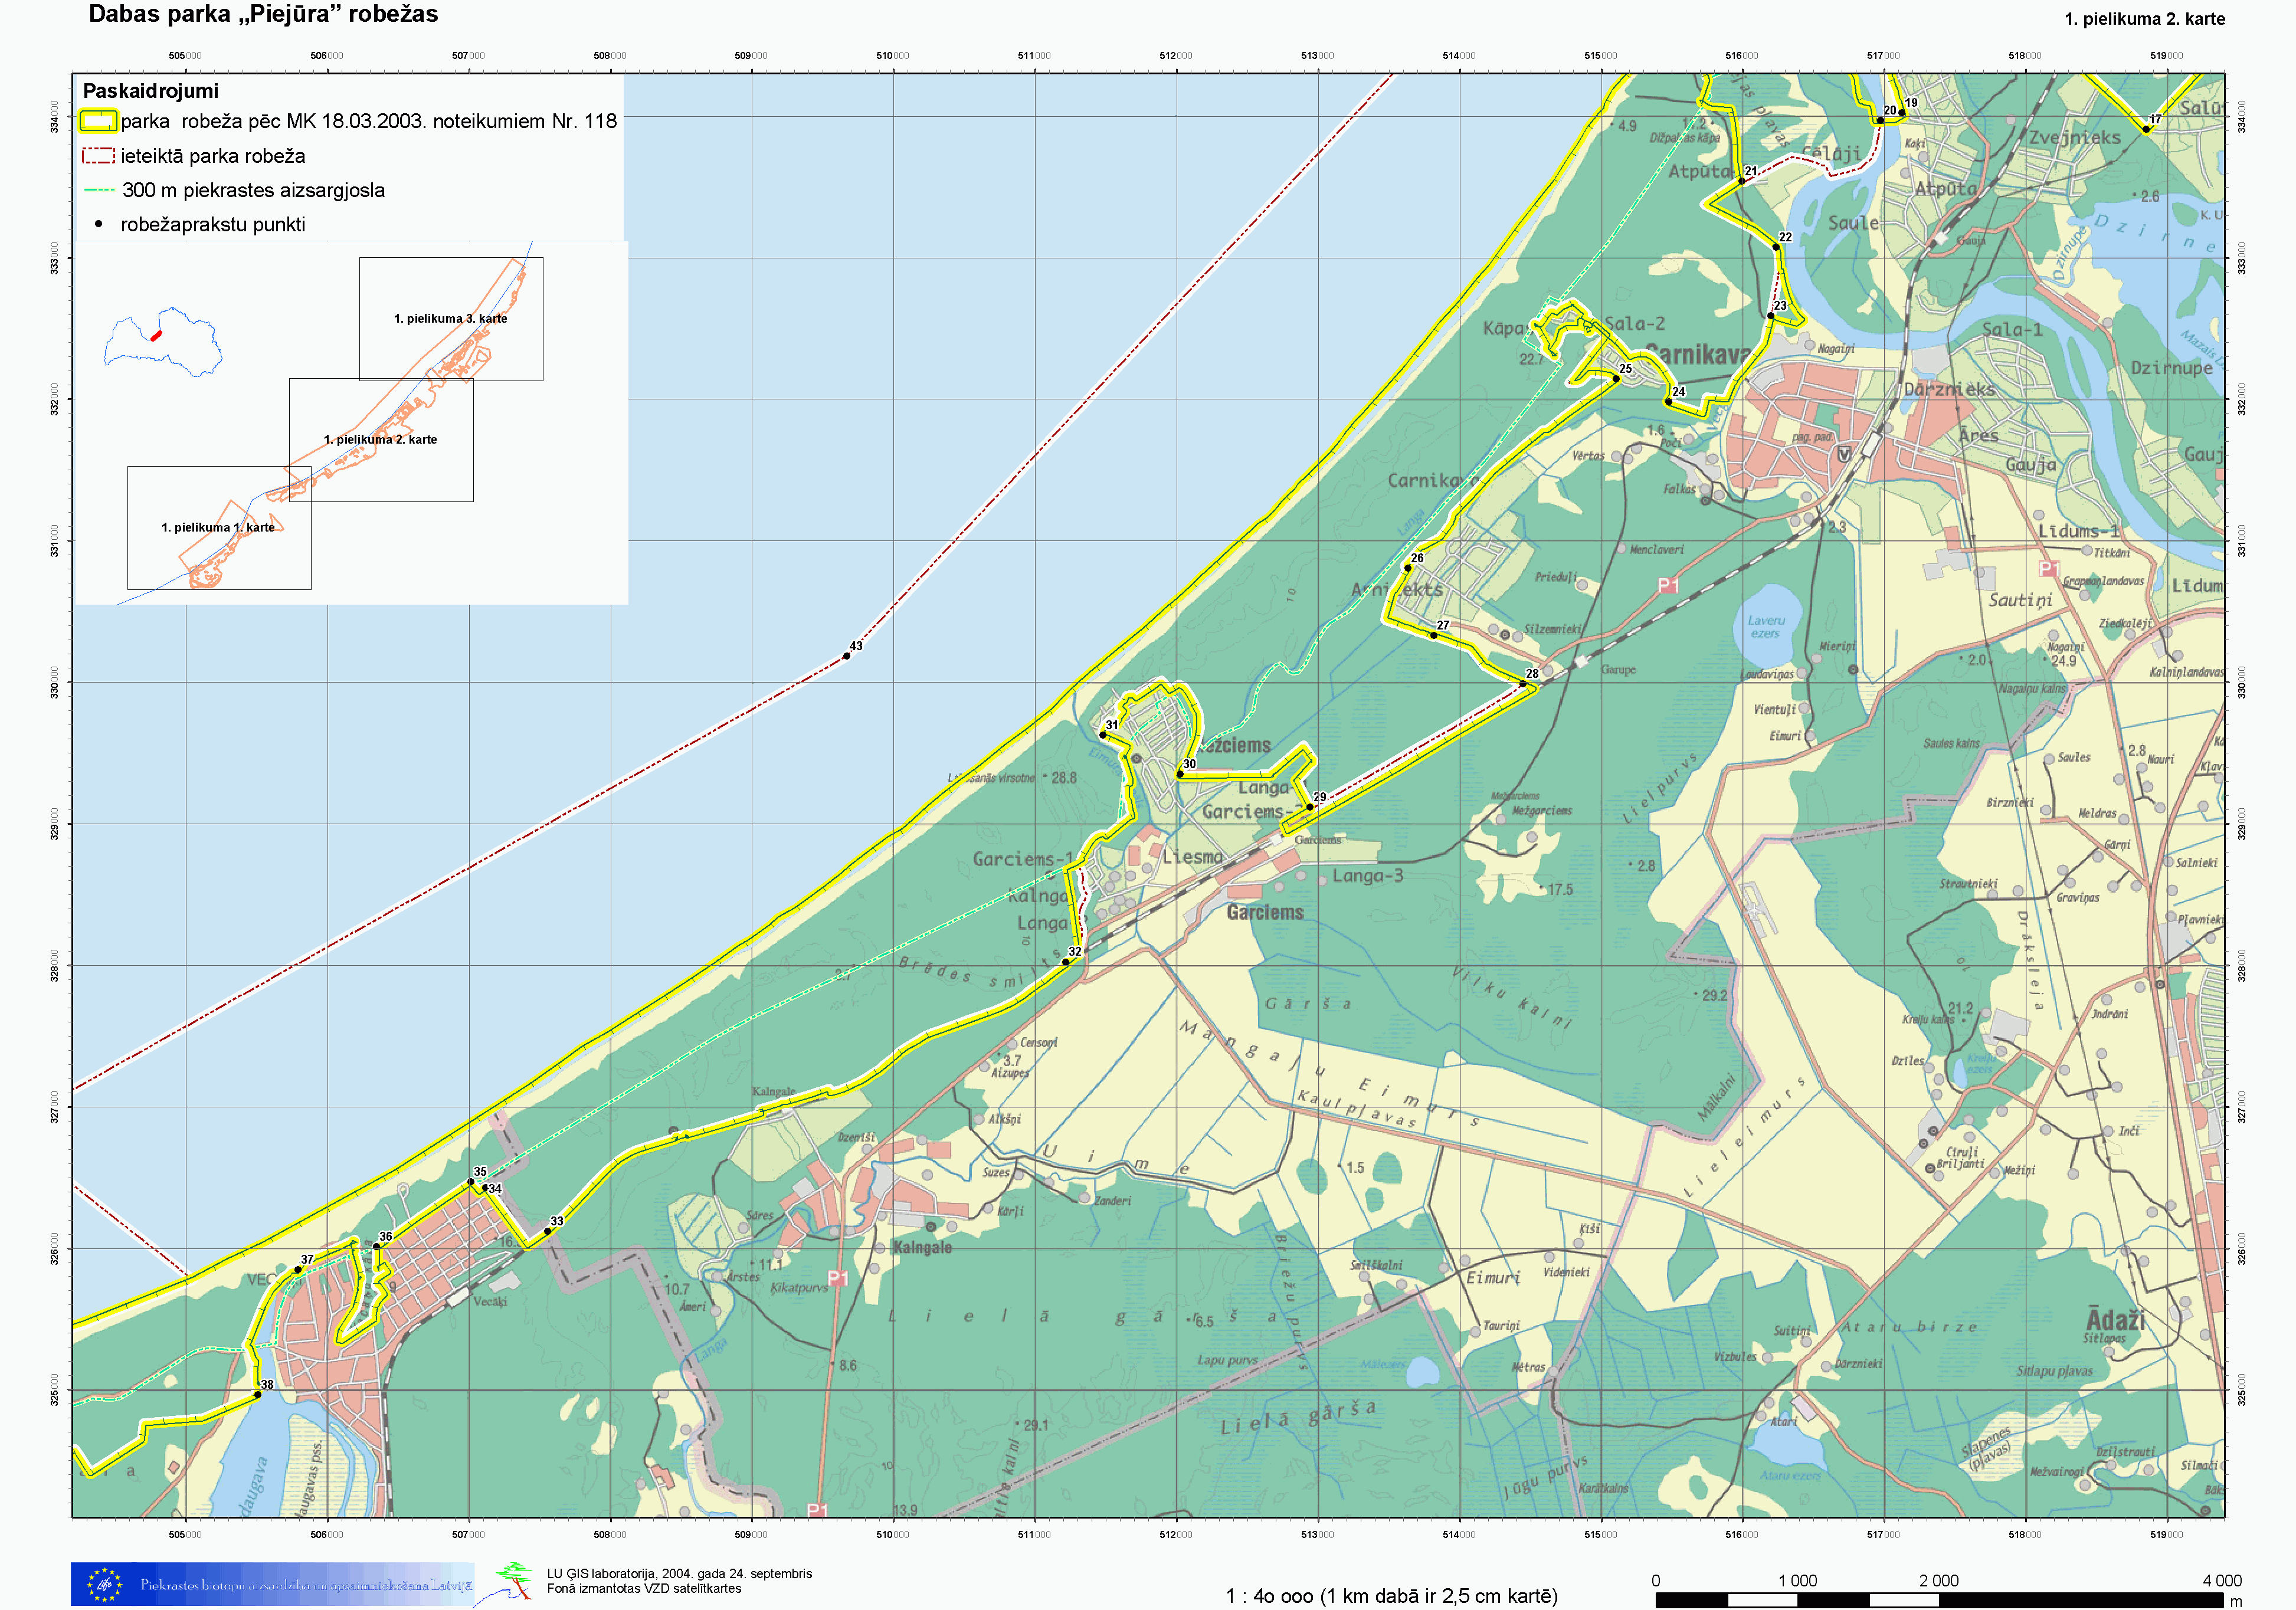Select boundary point marker numbered 28

(x=1523, y=684)
